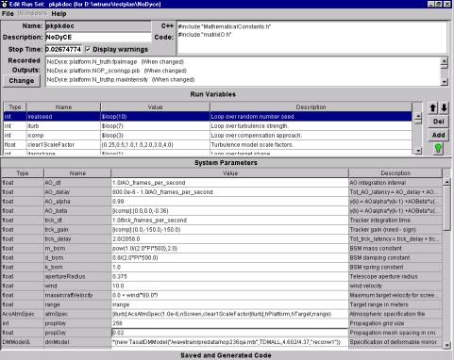454x360 pixels.
Task: Click up arrow of Recorded Outputs scrollbar
Action: 445,61
